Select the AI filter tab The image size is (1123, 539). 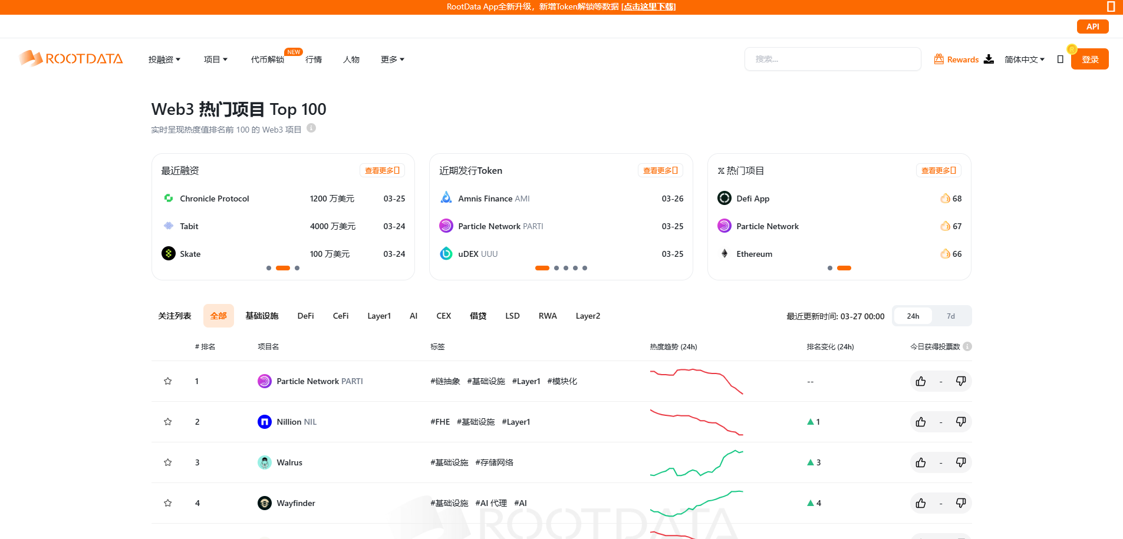[x=413, y=316]
